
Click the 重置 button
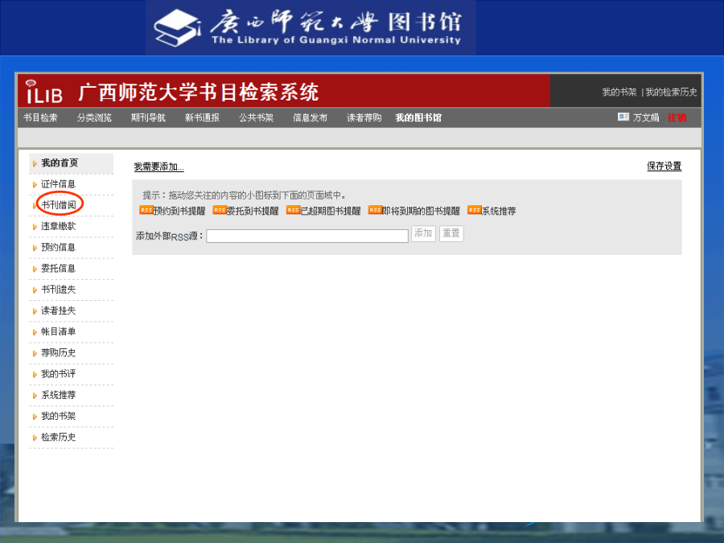tap(451, 233)
